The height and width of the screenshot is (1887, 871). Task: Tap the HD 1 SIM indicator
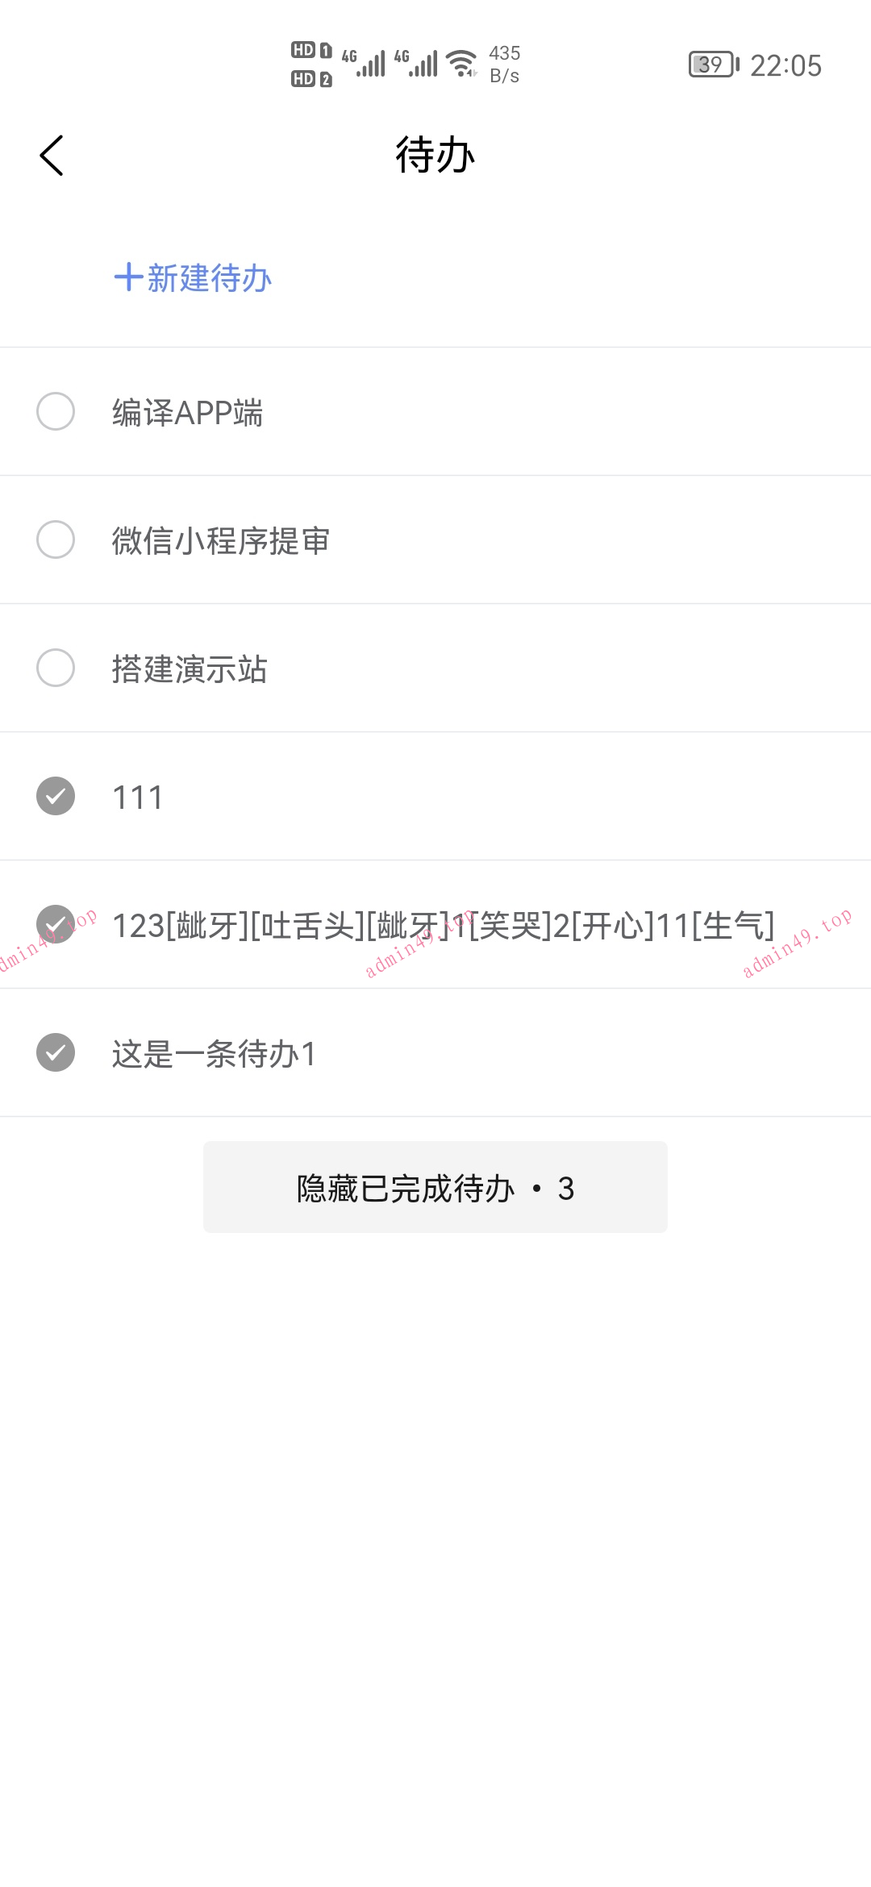click(x=311, y=50)
